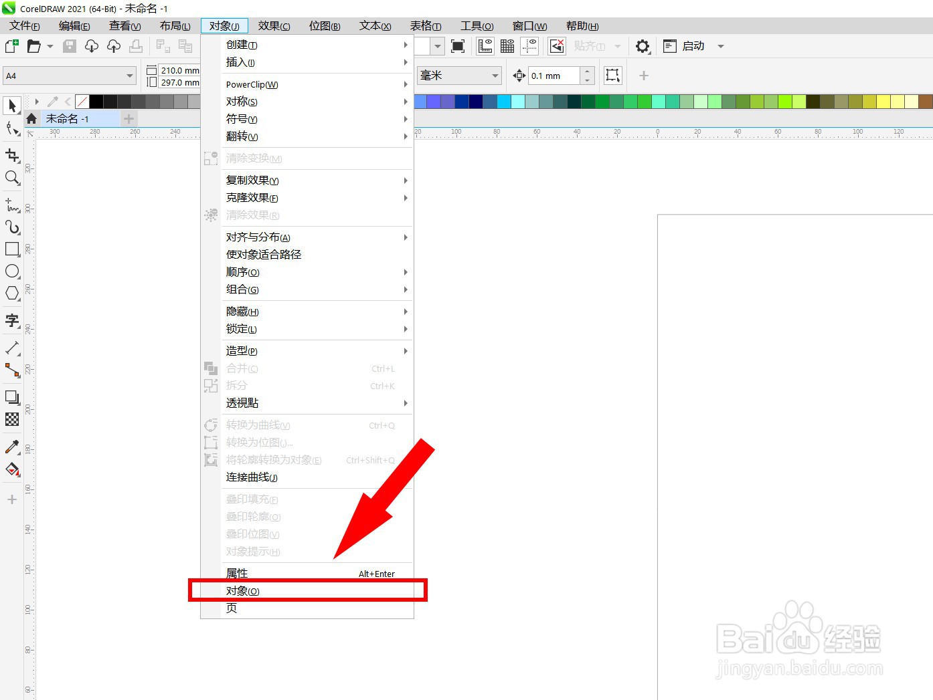The image size is (933, 700).
Task: Expand the 对齐与分布 submenu
Action: (x=307, y=237)
